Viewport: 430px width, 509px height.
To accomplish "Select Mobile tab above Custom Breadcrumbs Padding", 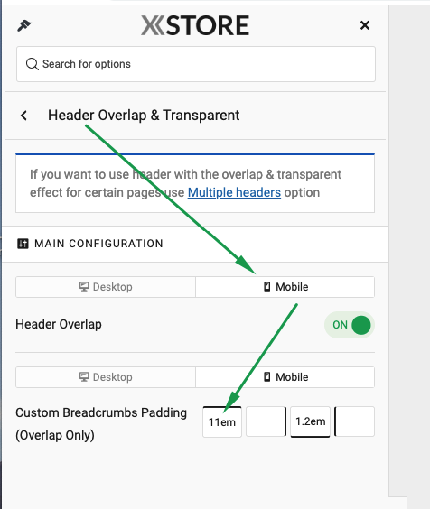I will coord(285,377).
